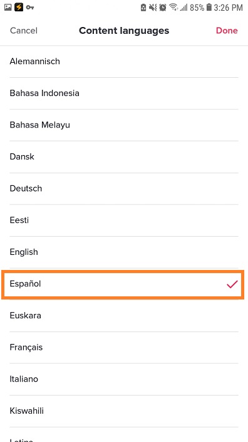Tap the alarm clock status icon

pos(163,8)
